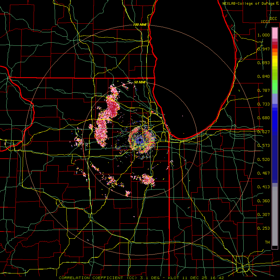280x280 pixels.
Task: Click the [CC] units label above the scale
Action: point(265,21)
